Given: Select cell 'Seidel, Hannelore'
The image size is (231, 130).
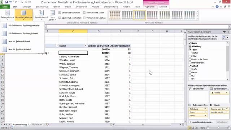Looking at the screenshot, I should [73, 57].
